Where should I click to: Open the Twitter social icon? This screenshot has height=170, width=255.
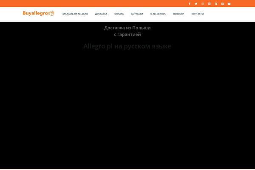[196, 4]
